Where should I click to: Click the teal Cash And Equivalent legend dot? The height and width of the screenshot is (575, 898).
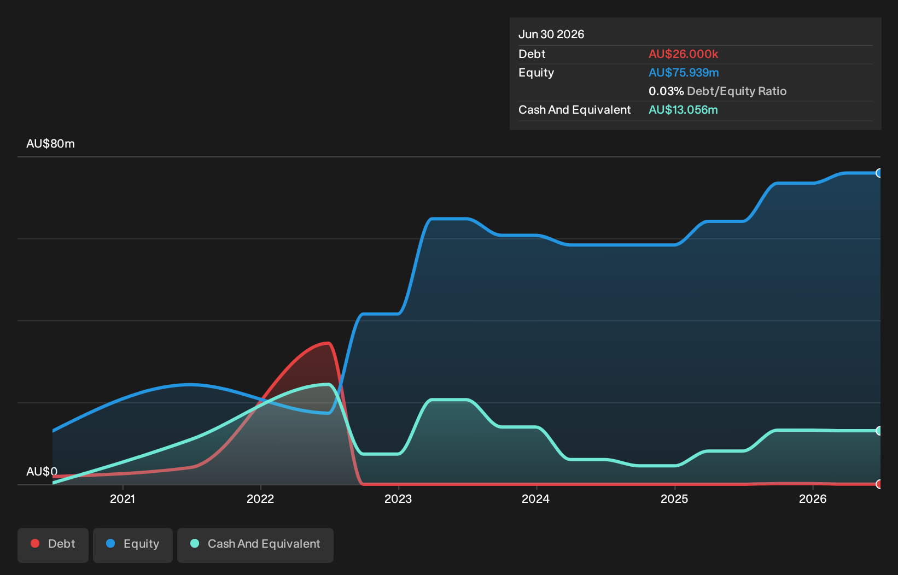[x=195, y=543]
